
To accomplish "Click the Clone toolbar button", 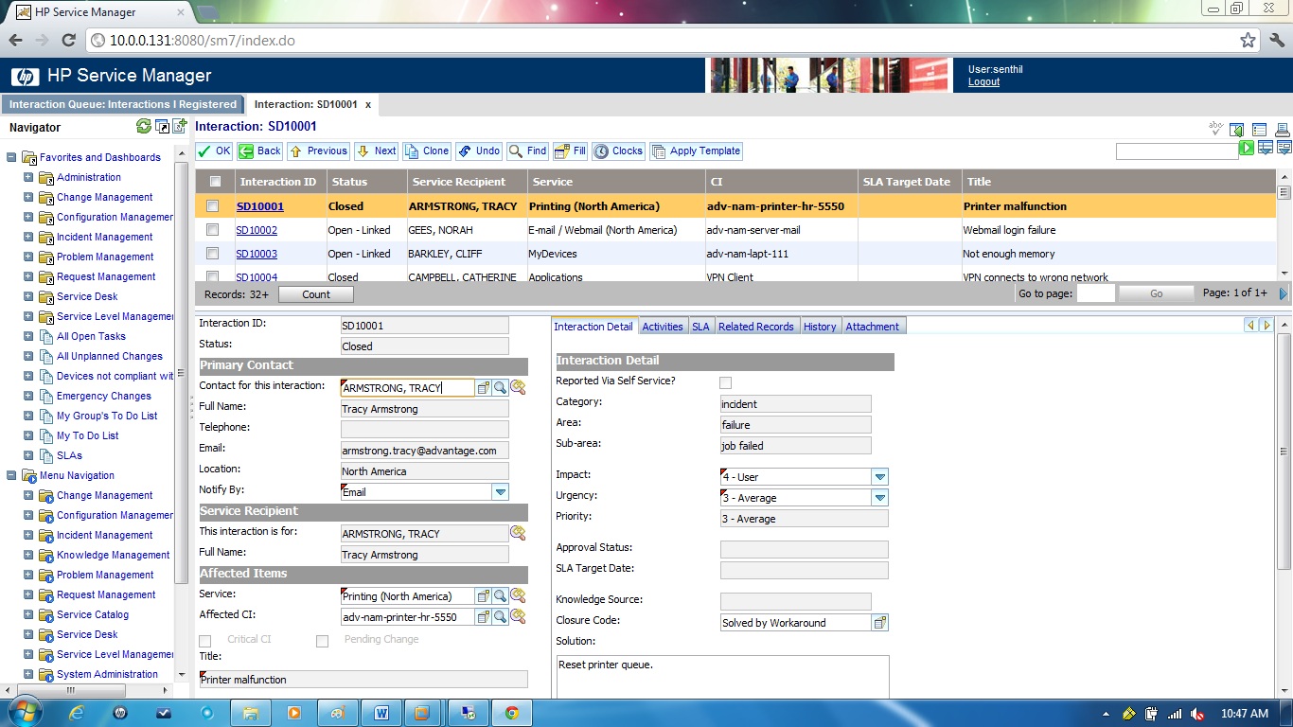I will (x=427, y=151).
